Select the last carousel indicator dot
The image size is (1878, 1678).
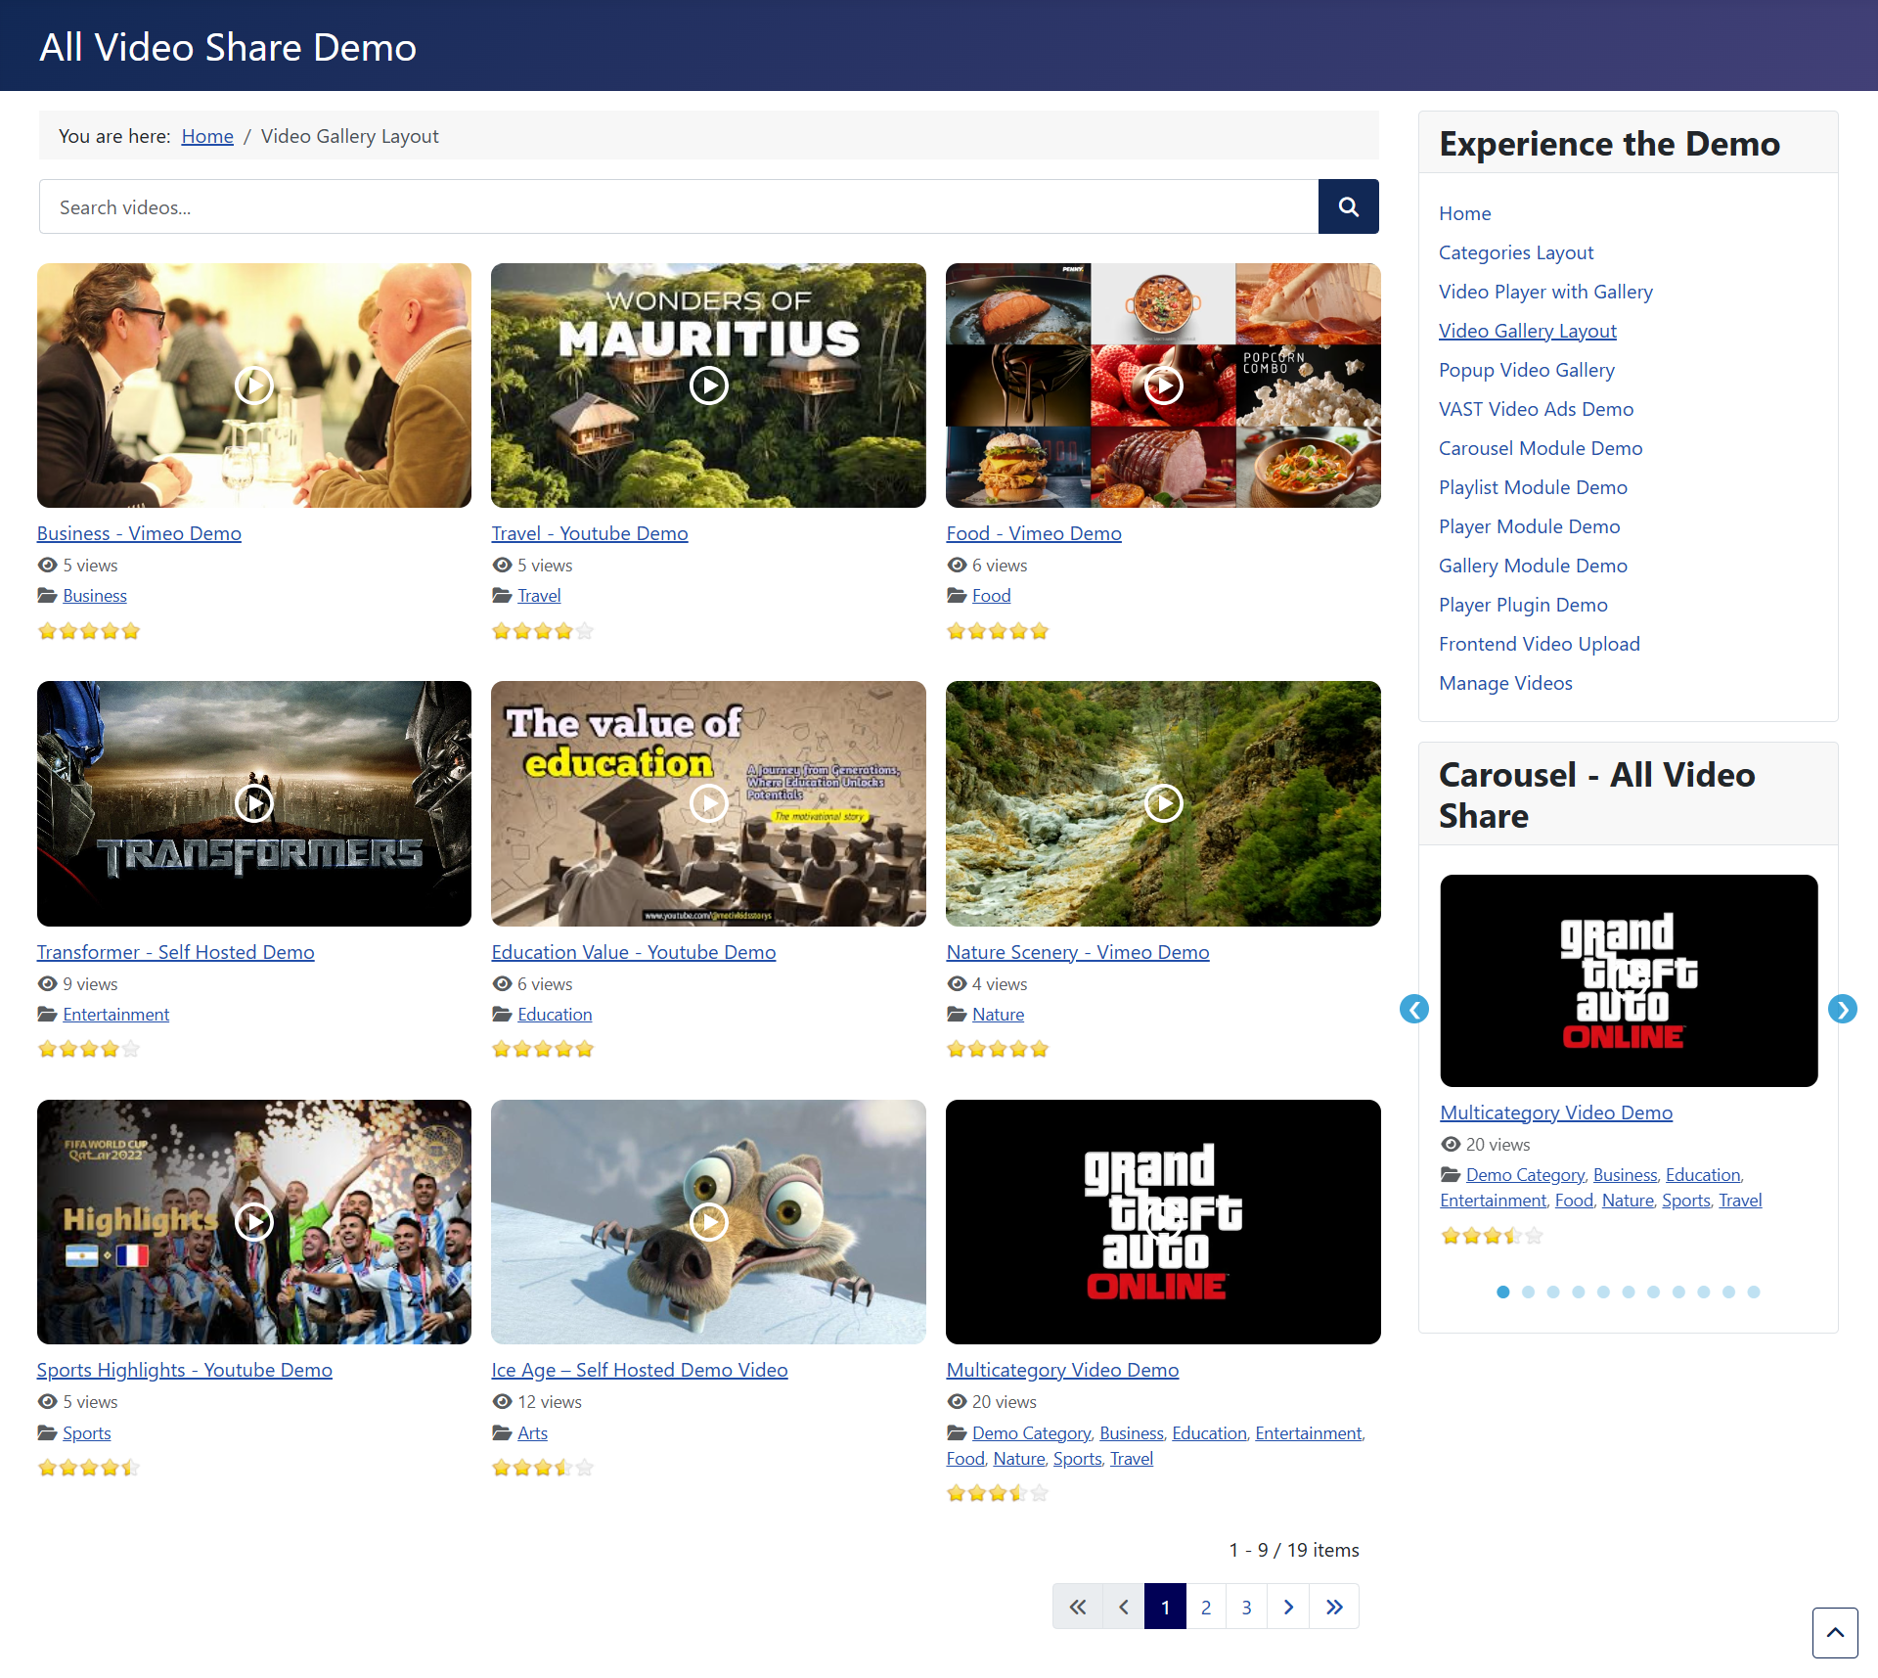[x=1754, y=1292]
